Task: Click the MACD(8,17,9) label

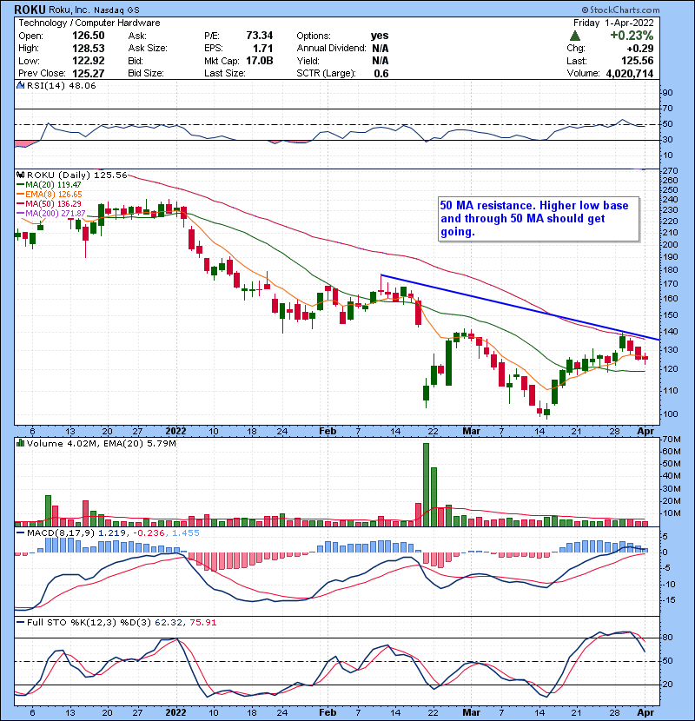Action: click(61, 533)
